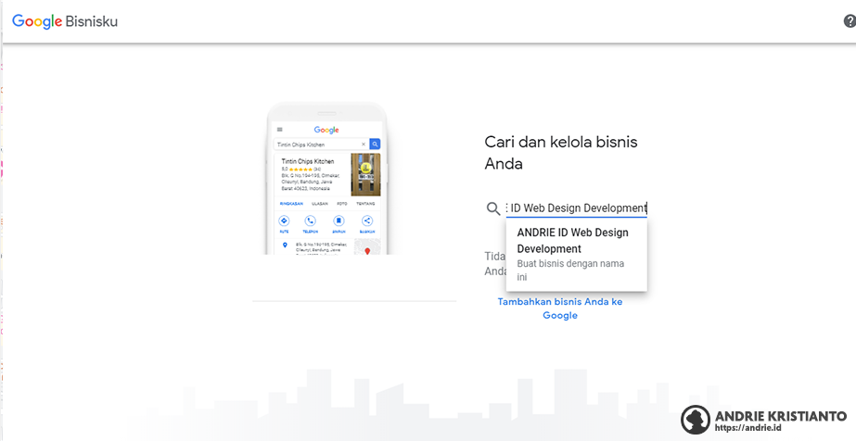Click the magnifier icon beside business search
This screenshot has height=441, width=856.
493,208
